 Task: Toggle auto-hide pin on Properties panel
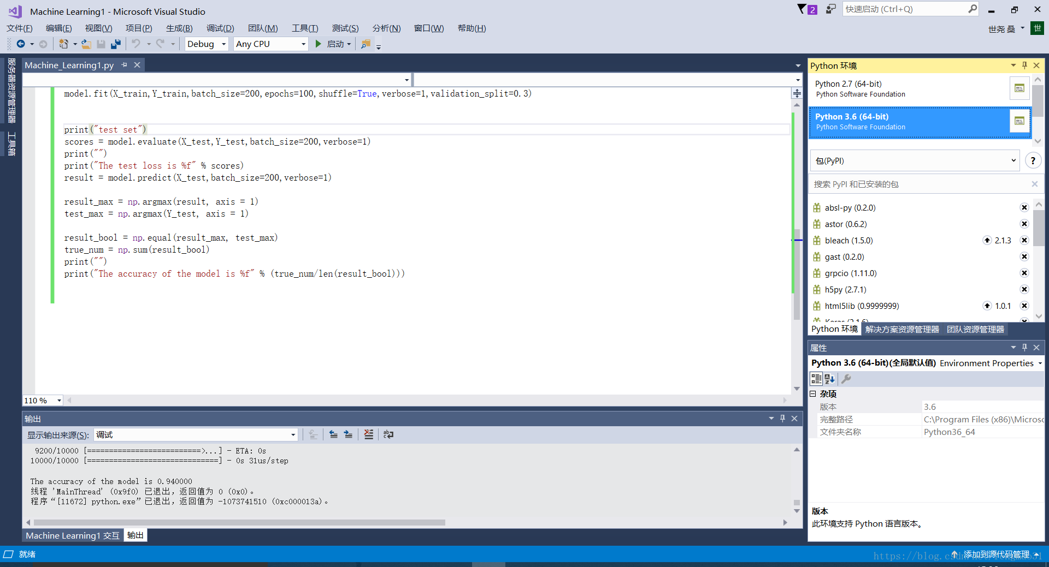(1024, 348)
